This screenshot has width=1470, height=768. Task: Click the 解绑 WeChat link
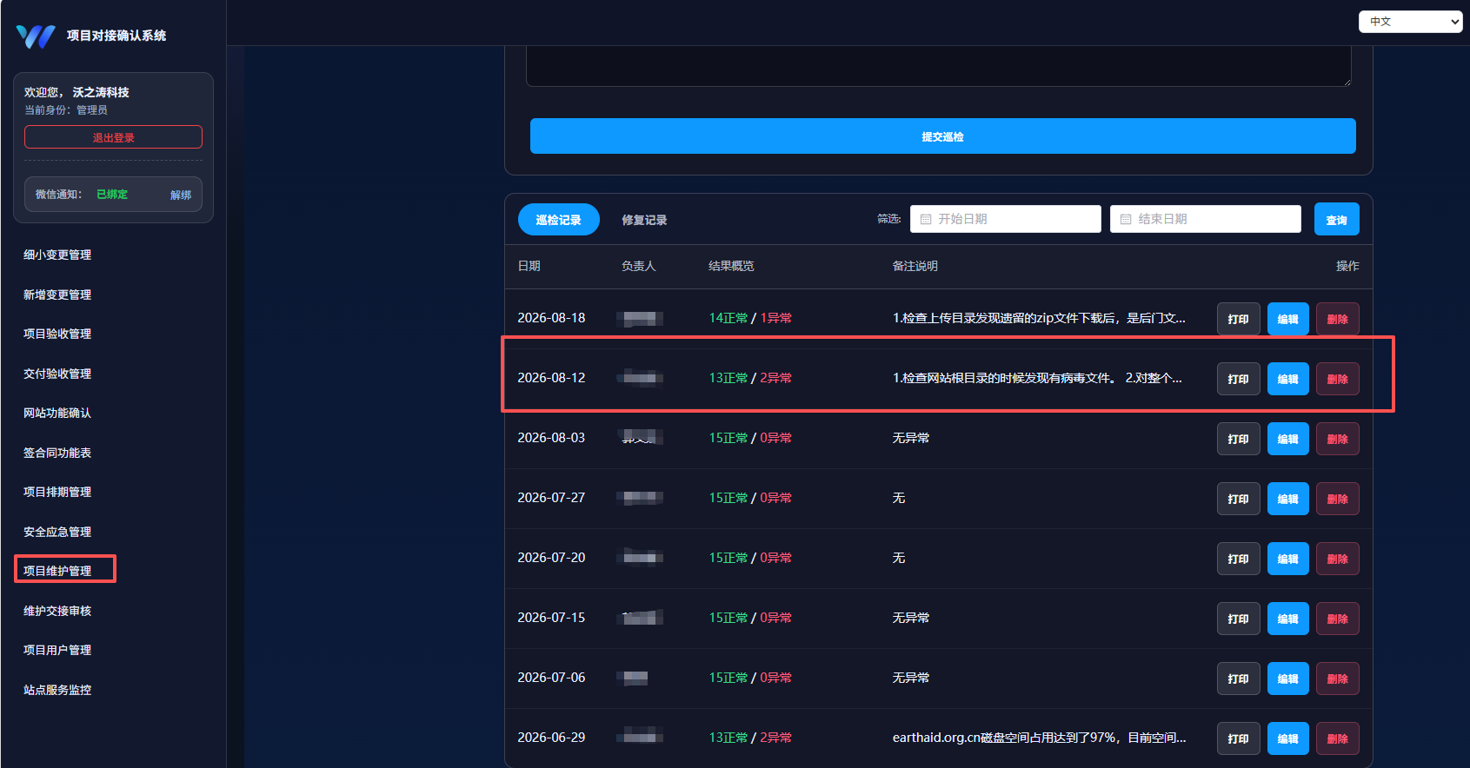pyautogui.click(x=181, y=195)
